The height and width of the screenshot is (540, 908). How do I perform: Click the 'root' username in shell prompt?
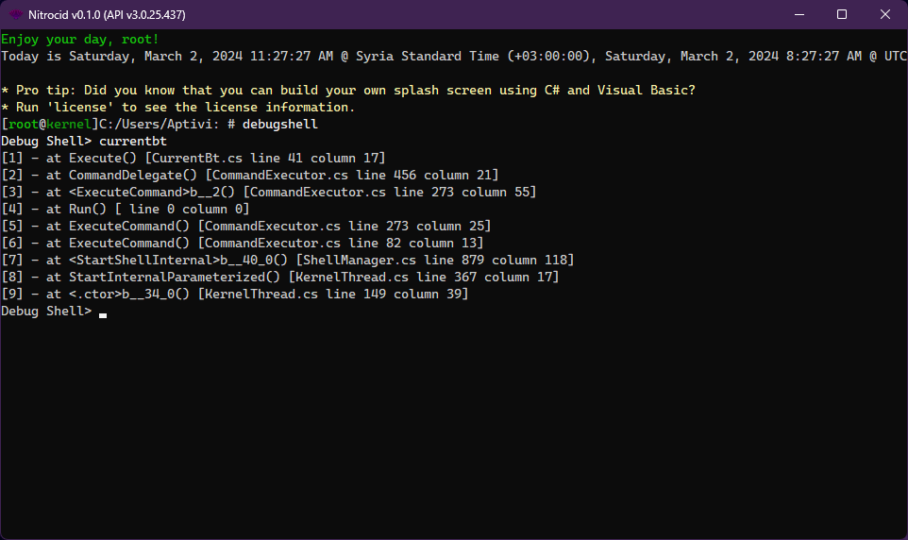tap(24, 125)
